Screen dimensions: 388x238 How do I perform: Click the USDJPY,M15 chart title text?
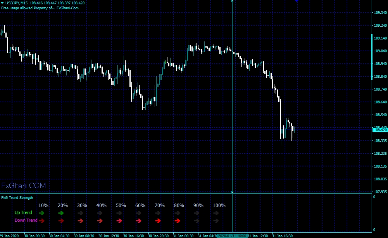(16, 3)
